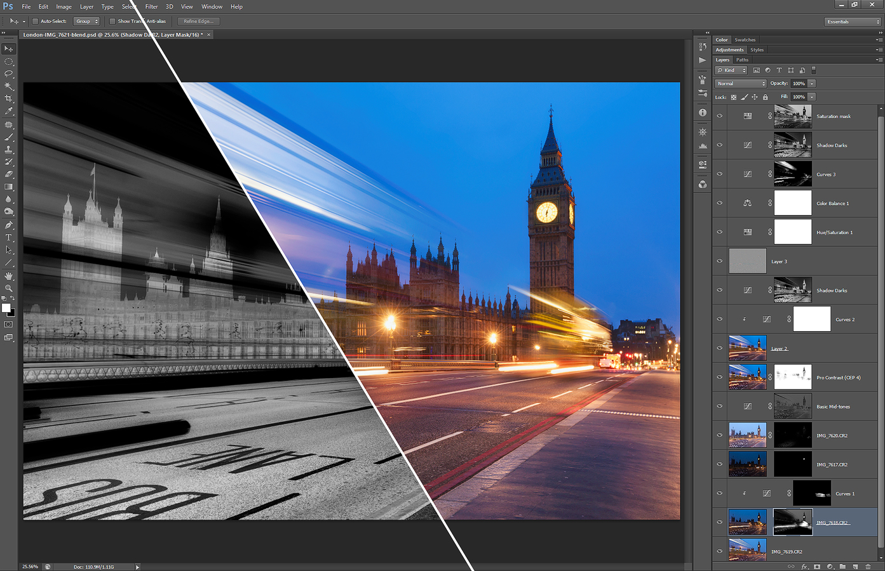
Task: Select the Move tool
Action: click(9, 49)
